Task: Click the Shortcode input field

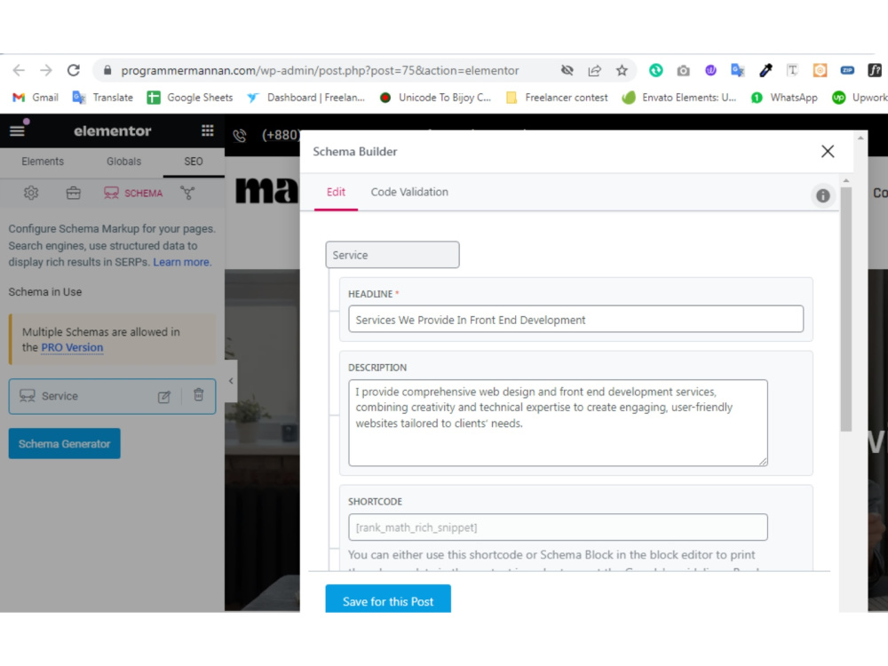Action: (x=558, y=527)
